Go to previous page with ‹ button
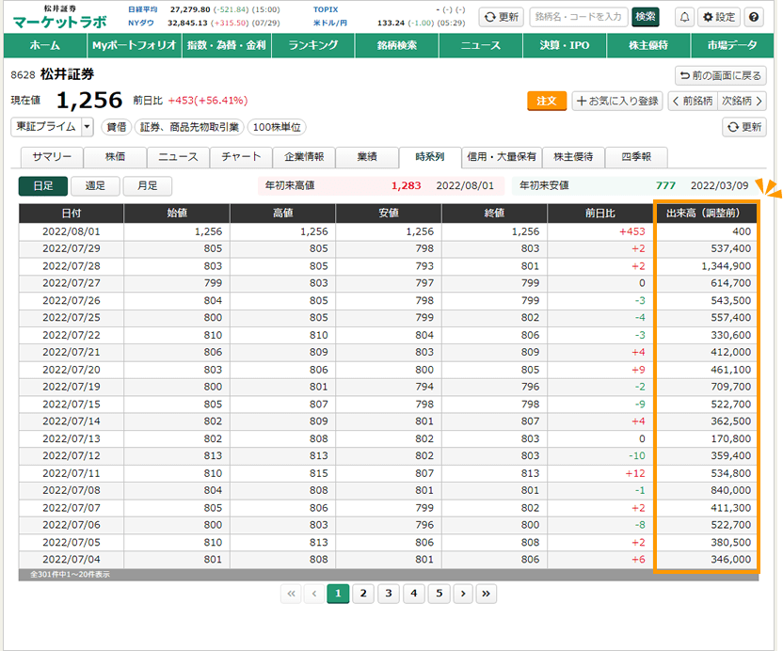Viewport: 783px width, 651px height. click(314, 594)
